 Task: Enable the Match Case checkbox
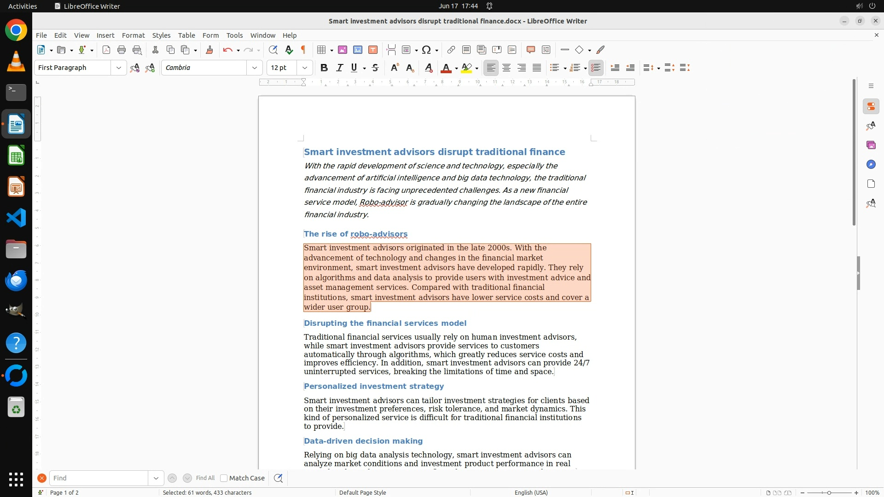[224, 478]
